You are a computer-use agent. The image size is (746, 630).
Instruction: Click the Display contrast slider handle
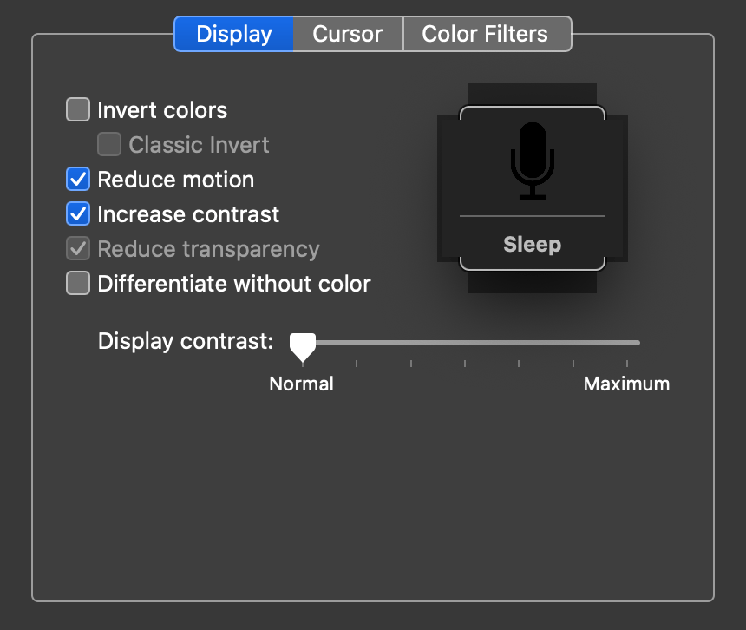pos(302,345)
